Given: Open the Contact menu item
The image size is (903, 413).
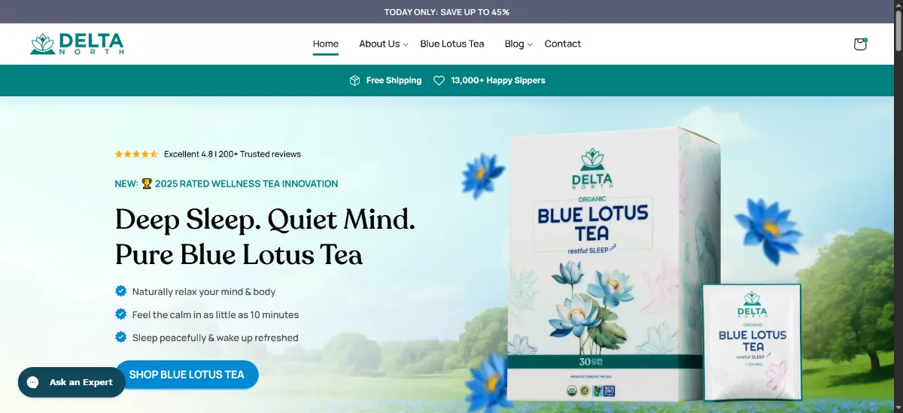Looking at the screenshot, I should [x=563, y=44].
